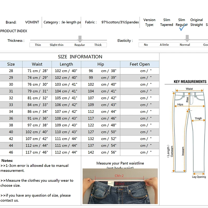
Task: Click the 'Measure the clothes you usually wear' note
Action: point(37,183)
